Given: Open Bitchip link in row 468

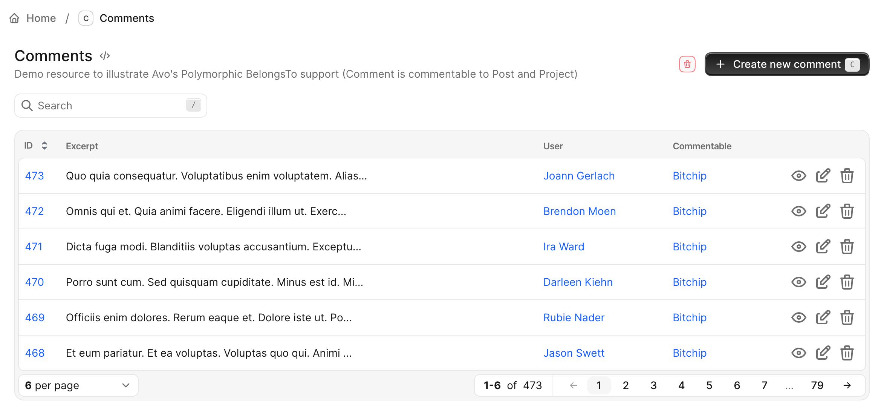Looking at the screenshot, I should [x=690, y=353].
